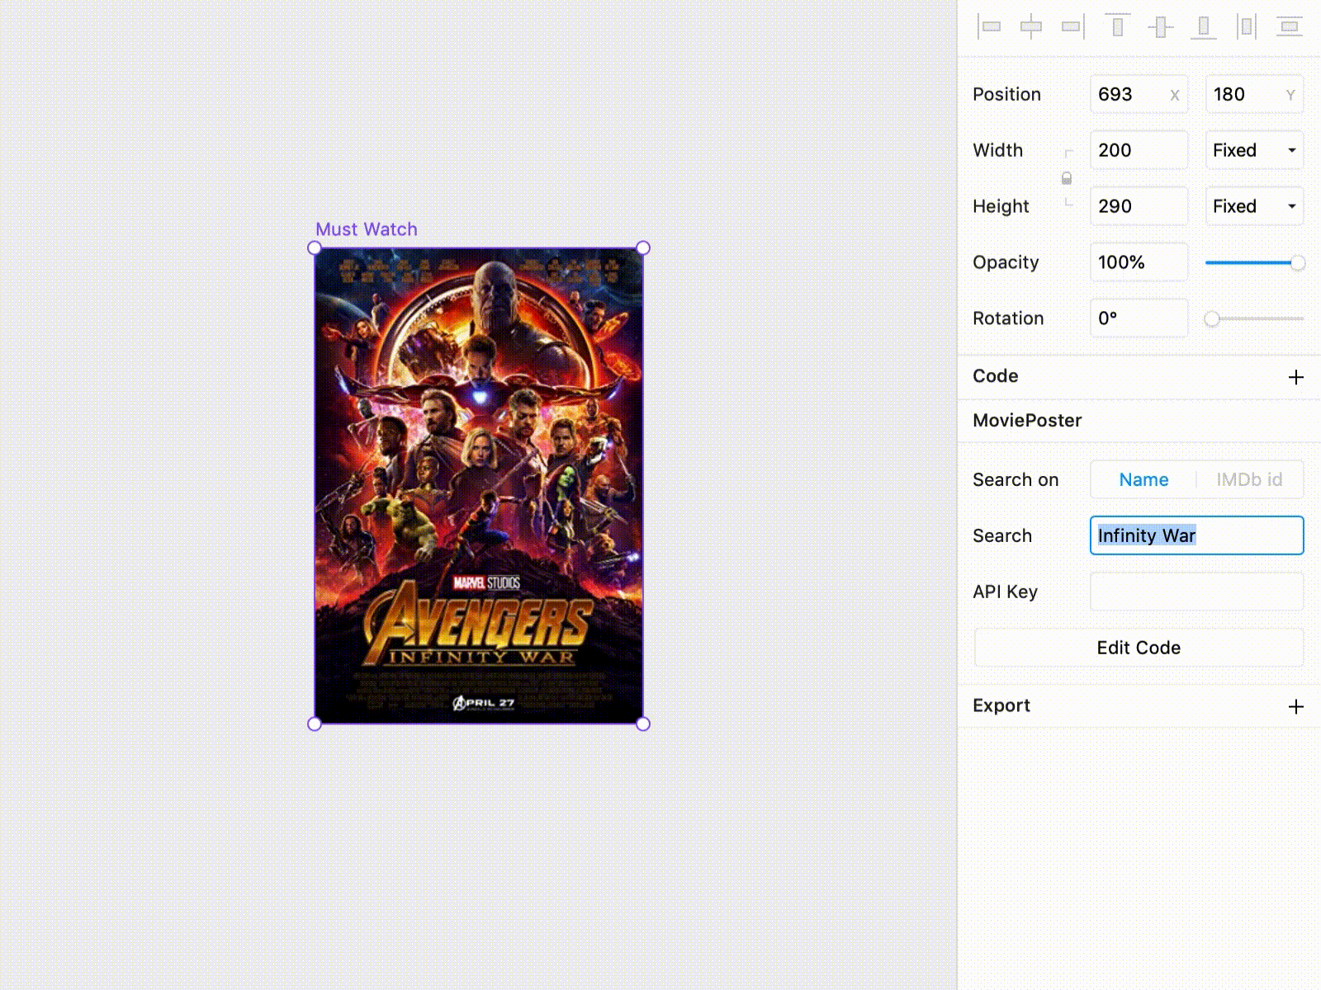Viewport: 1321px width, 990px height.
Task: Align selection to left edge
Action: click(x=989, y=26)
